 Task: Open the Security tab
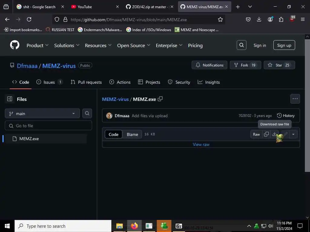click(179, 82)
